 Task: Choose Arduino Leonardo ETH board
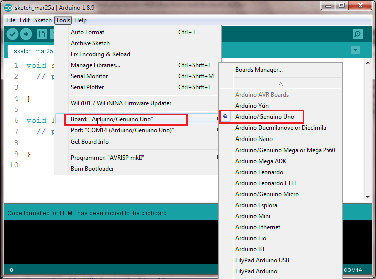click(281, 183)
